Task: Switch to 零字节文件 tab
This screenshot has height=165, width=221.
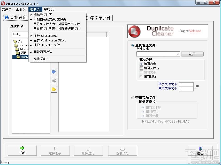Action: pyautogui.click(x=99, y=18)
